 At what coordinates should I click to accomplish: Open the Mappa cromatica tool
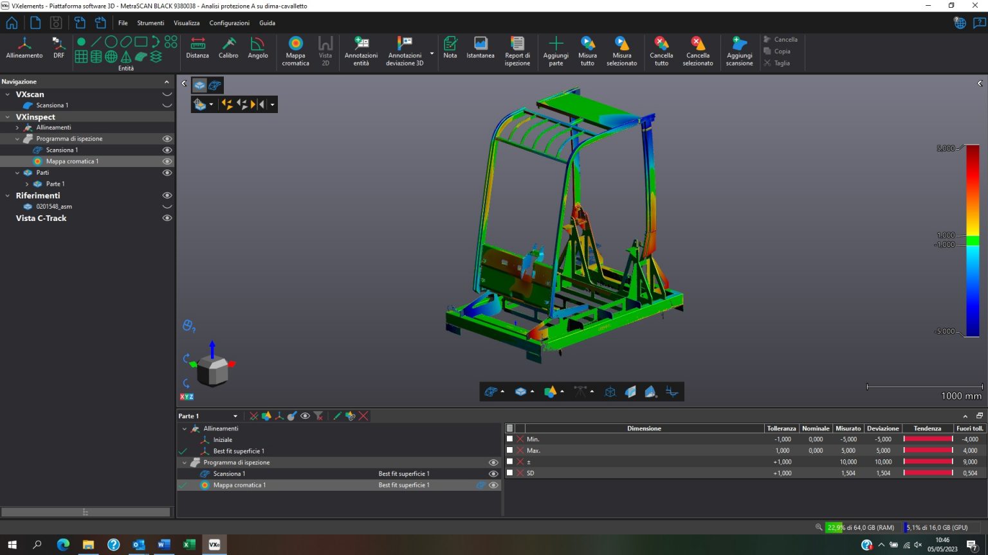coord(295,51)
